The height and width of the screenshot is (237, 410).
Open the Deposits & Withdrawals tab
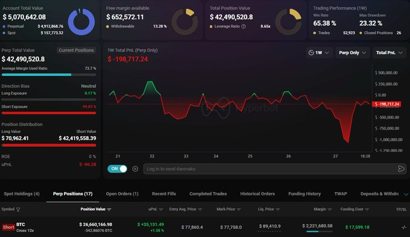[379, 194]
